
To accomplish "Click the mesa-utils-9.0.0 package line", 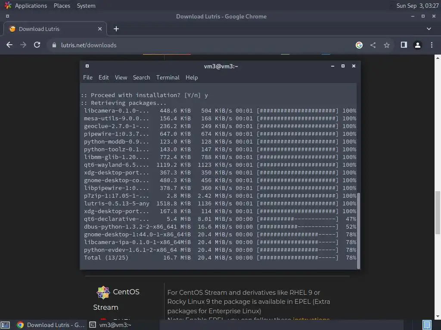I will pos(220,119).
